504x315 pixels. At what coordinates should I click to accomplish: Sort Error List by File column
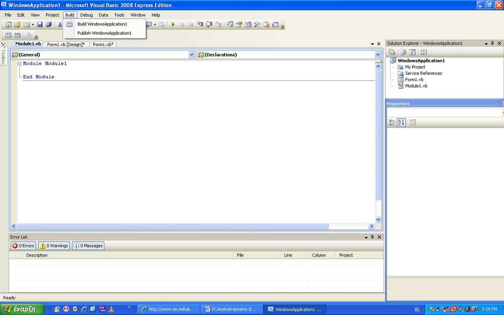257,255
